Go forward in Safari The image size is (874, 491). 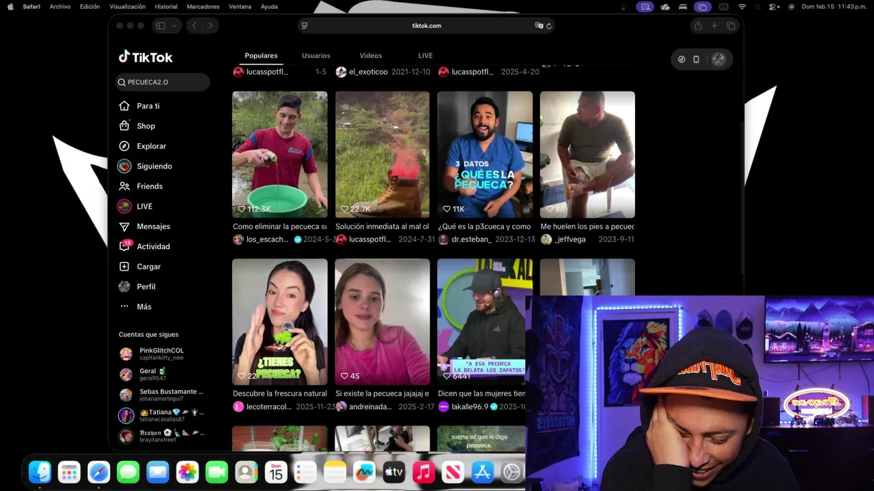click(210, 26)
